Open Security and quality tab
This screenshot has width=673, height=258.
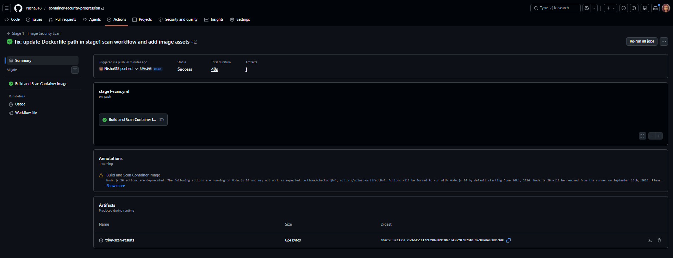coord(178,20)
